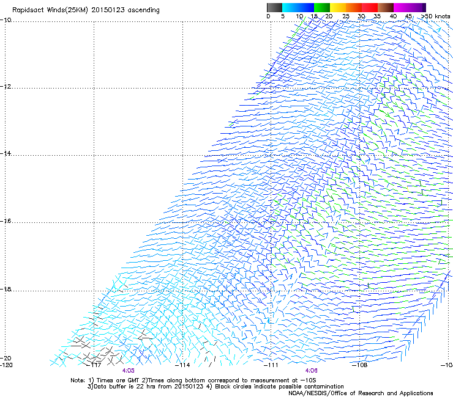Select the red 30-35 knots legend swatch

(370, 7)
